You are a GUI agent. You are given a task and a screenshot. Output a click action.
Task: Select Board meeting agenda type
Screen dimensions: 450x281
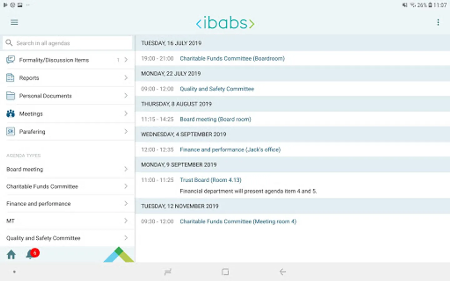67,169
